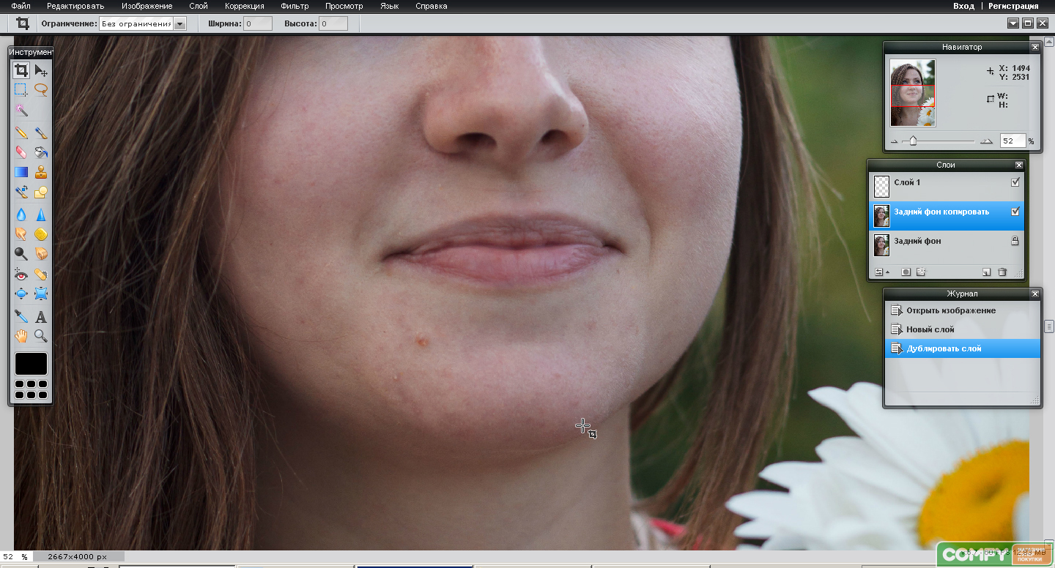Image resolution: width=1055 pixels, height=568 pixels.
Task: Open the Фильтр menu
Action: pos(295,6)
